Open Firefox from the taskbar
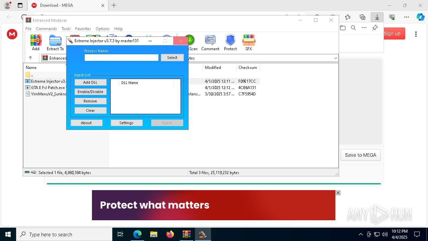 pos(170,234)
